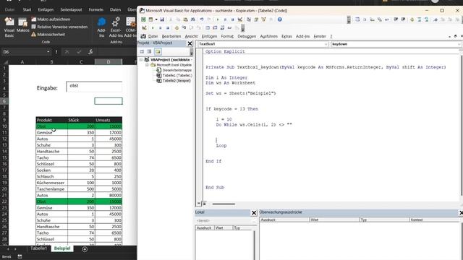Stop execution with reset icon, top toolbar row
Image resolution: width=463 pixels, height=260 pixels.
pyautogui.click(x=232, y=19)
